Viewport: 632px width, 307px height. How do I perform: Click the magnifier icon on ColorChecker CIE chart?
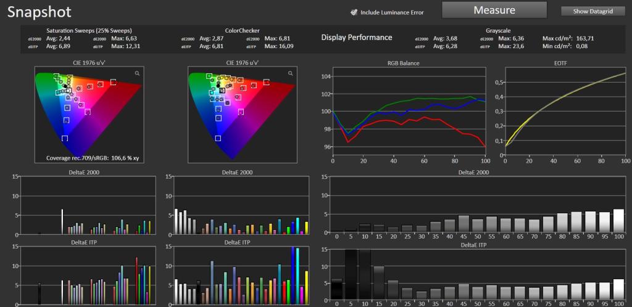[x=291, y=73]
